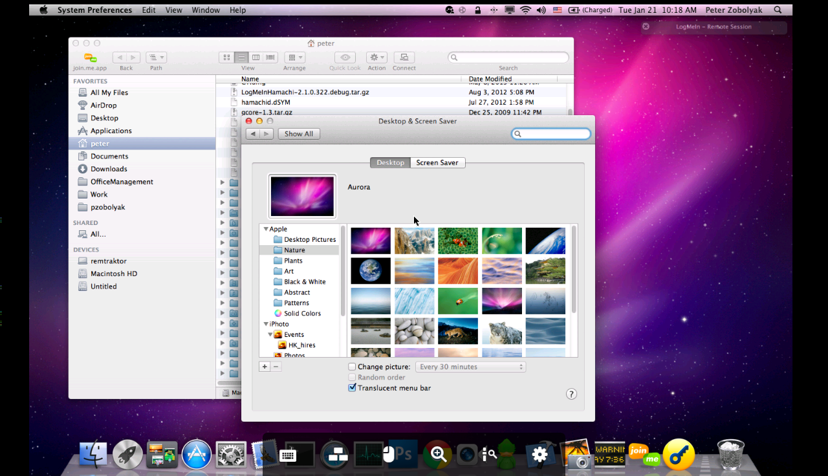Switch Finder to icon view
The width and height of the screenshot is (828, 476).
click(226, 58)
